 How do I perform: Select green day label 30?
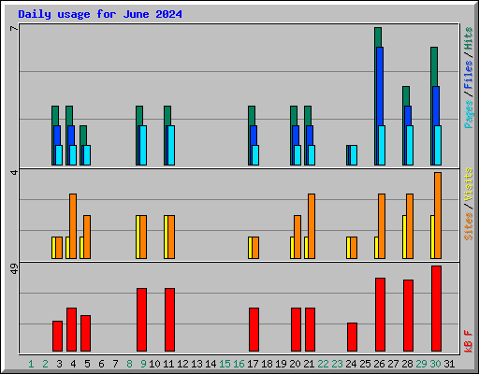tap(435, 364)
